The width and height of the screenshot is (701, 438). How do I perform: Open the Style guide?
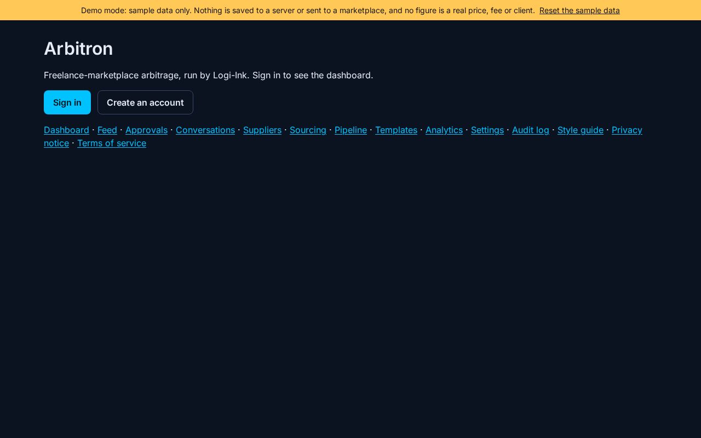[581, 130]
